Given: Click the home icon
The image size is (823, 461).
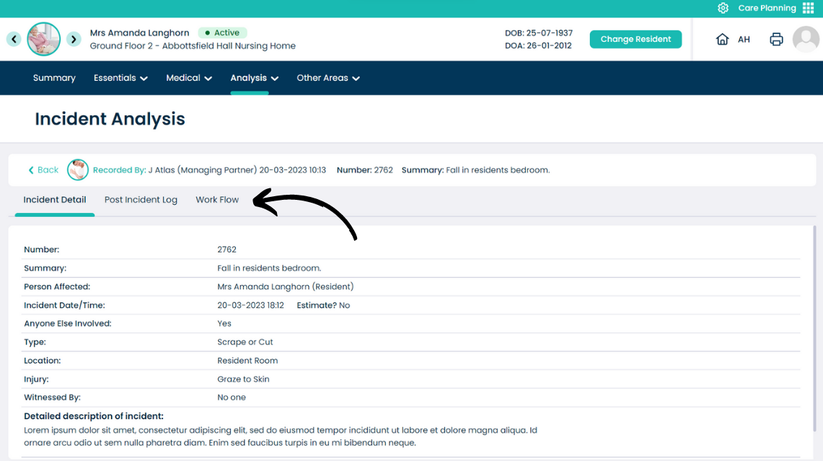Looking at the screenshot, I should 722,40.
